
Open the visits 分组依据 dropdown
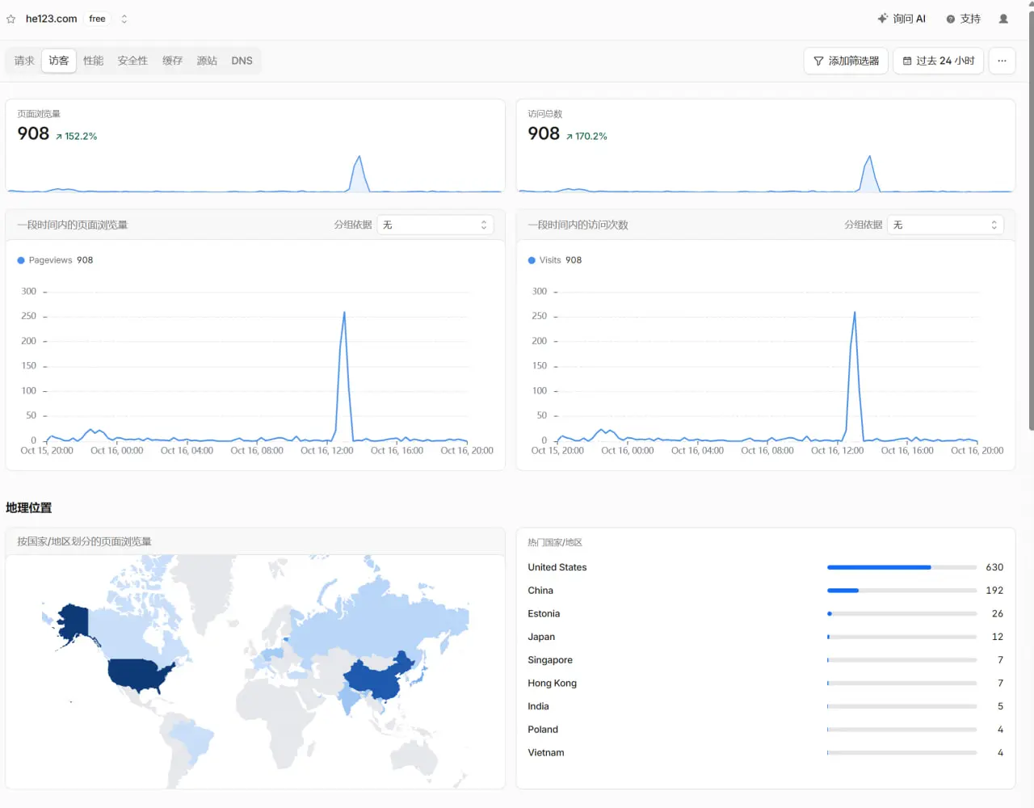945,225
